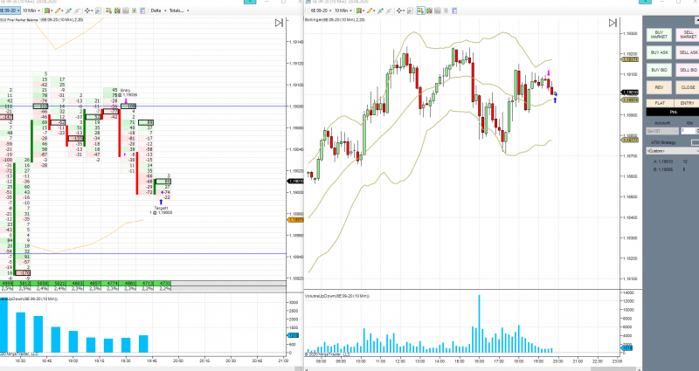Activate zoom-in icon in left chart toolbar

point(98,10)
